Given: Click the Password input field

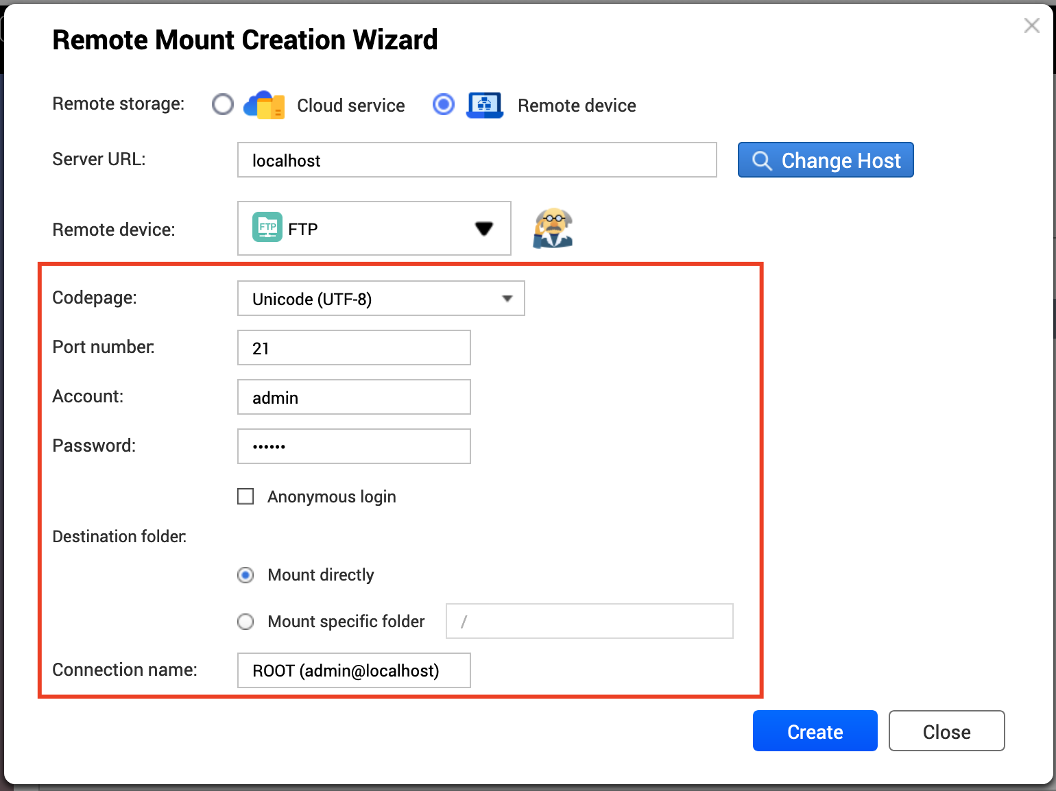Looking at the screenshot, I should (354, 447).
